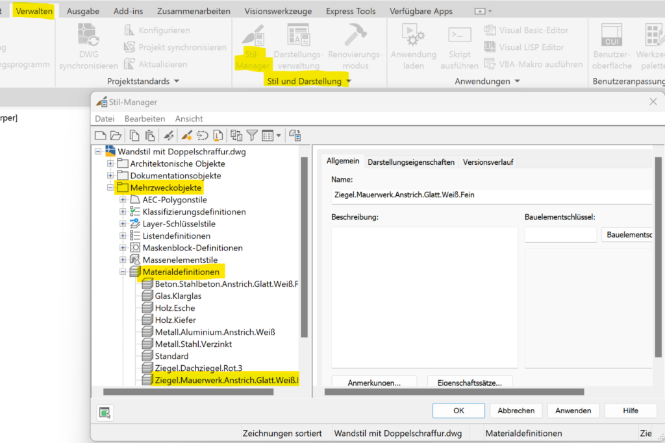Open the Stil und Darstellung panel dropdown
The image size is (665, 443).
click(x=348, y=82)
